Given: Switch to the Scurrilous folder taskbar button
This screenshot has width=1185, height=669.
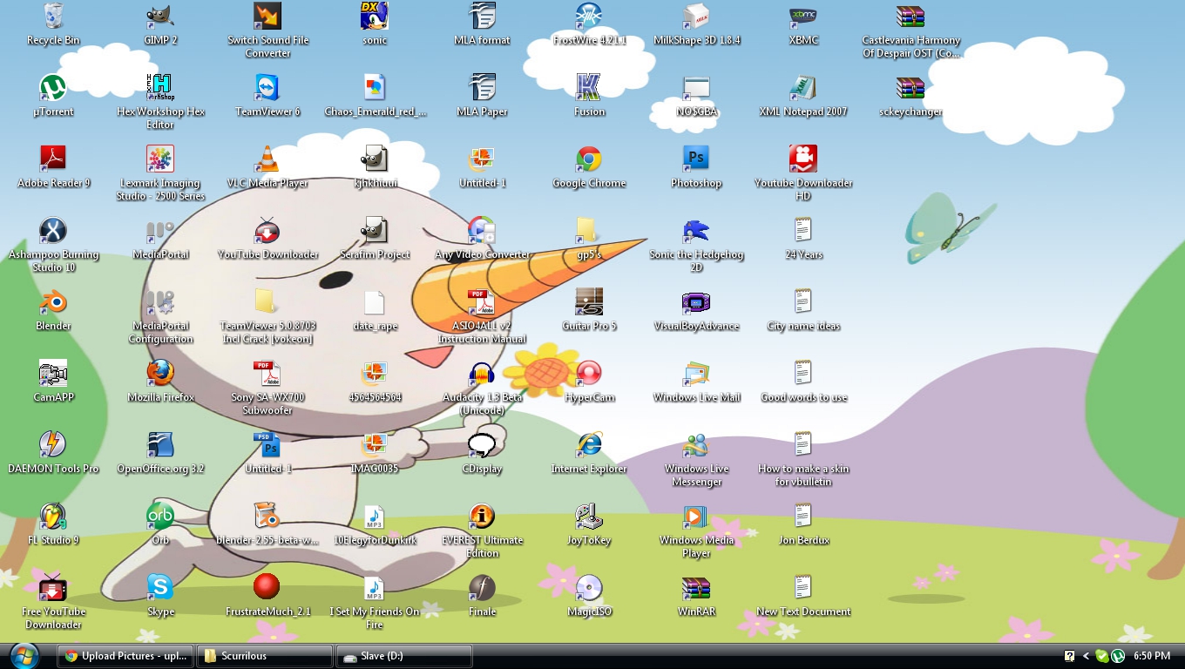Looking at the screenshot, I should tap(265, 656).
